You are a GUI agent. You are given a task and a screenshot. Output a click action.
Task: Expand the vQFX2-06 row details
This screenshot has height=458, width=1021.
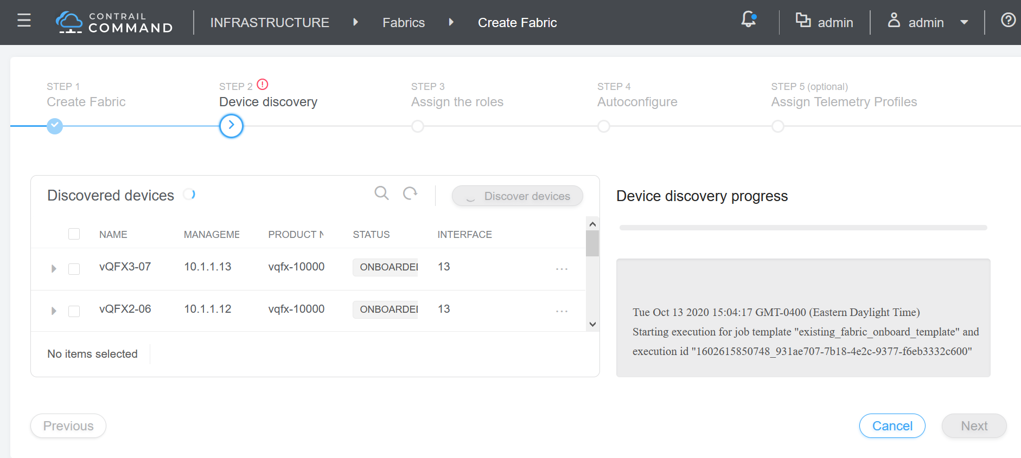click(x=54, y=311)
